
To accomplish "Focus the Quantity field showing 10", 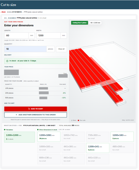I will 25,49.
